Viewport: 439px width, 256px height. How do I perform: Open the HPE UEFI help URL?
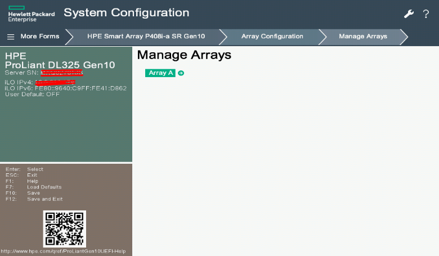tap(63, 251)
